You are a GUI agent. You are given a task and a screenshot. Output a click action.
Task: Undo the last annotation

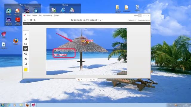click(x=25, y=20)
